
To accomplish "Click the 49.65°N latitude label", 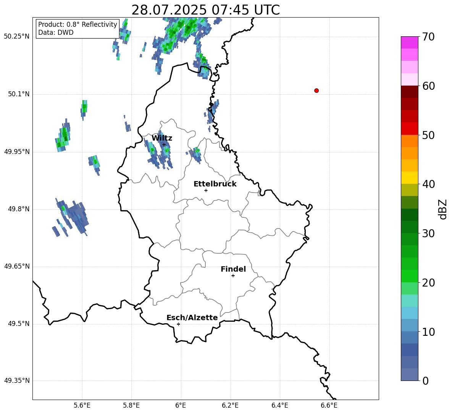I will 17,266.
